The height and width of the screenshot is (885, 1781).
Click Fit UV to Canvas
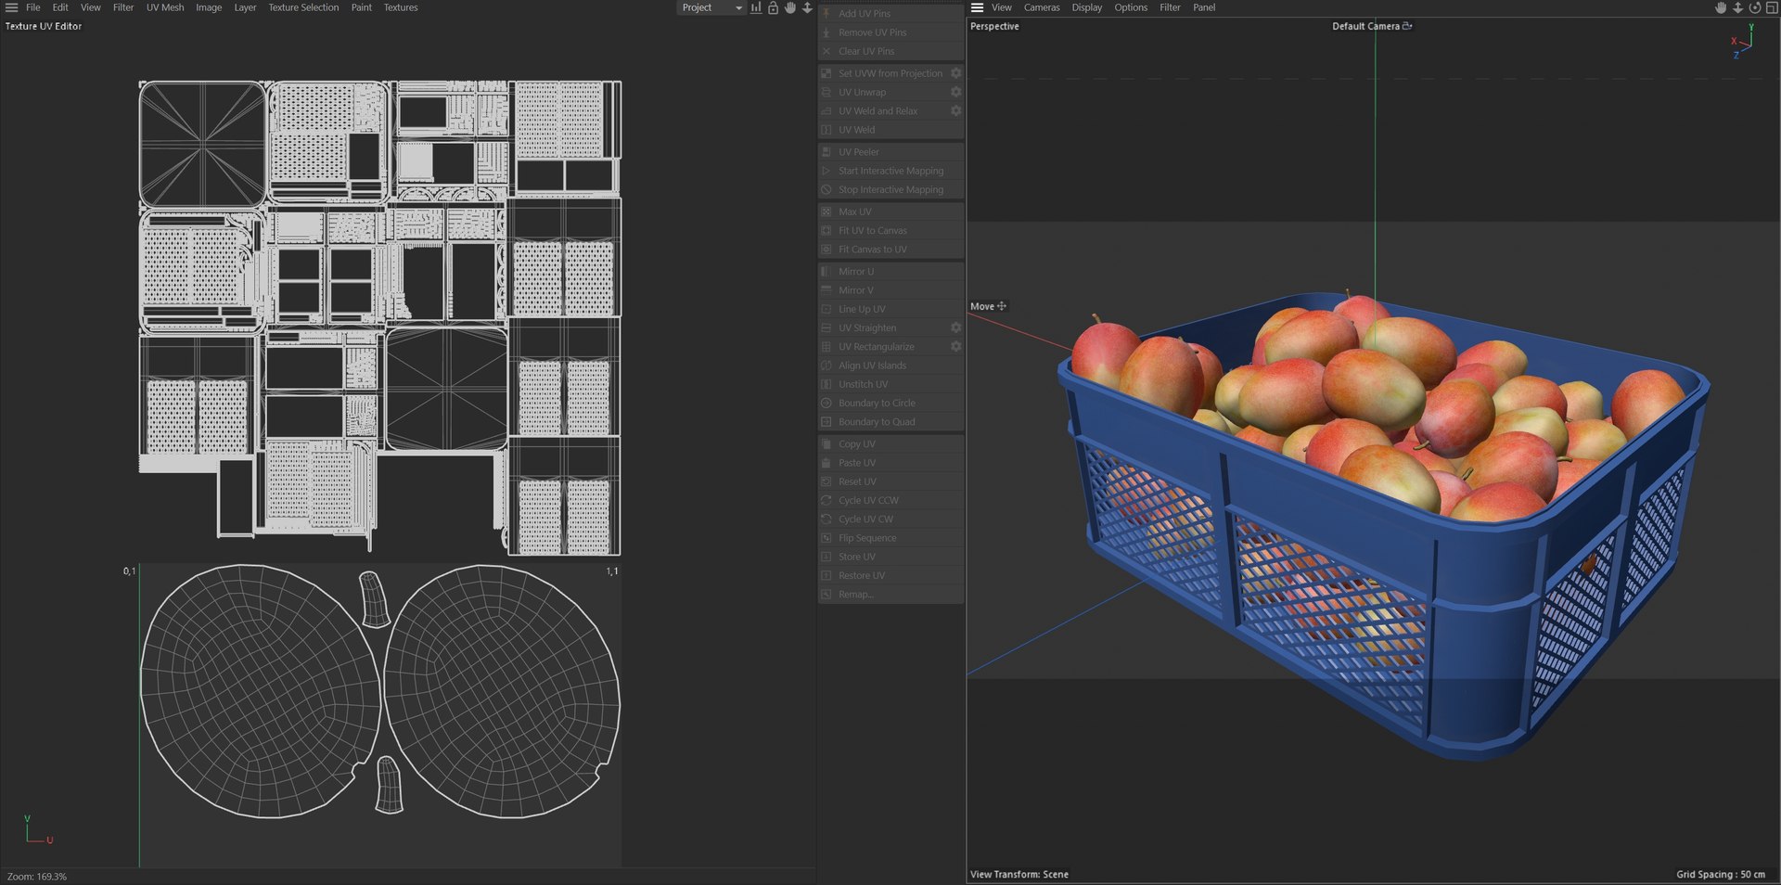[x=890, y=230]
